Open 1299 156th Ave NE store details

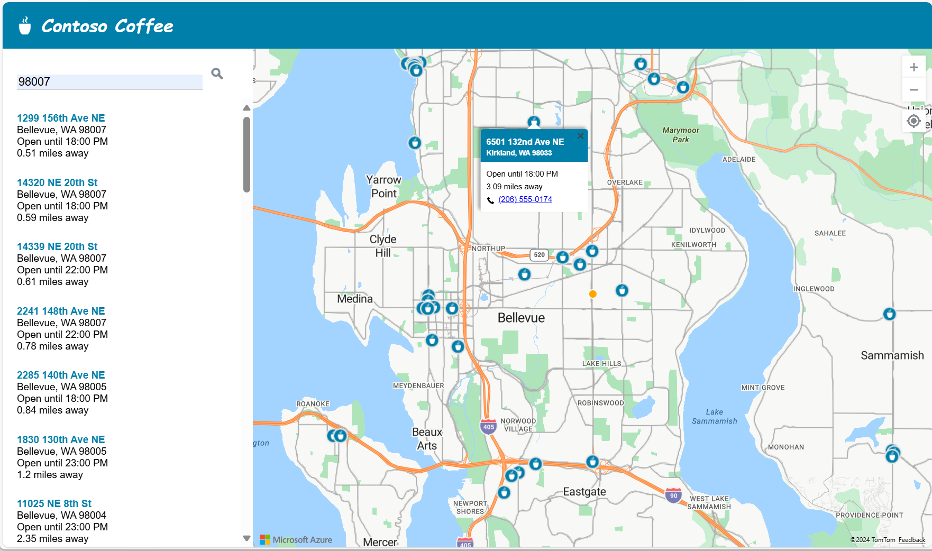(x=60, y=117)
